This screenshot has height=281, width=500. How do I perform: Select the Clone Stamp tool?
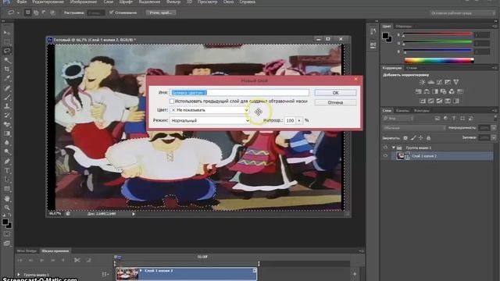click(x=7, y=106)
